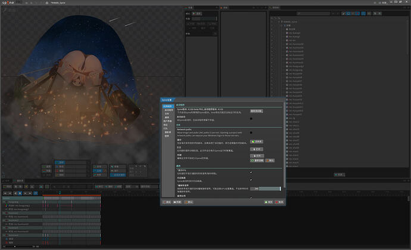411x250 pixels.
Task: Toggle the checkbox above the Network paths section
Action: (251, 118)
